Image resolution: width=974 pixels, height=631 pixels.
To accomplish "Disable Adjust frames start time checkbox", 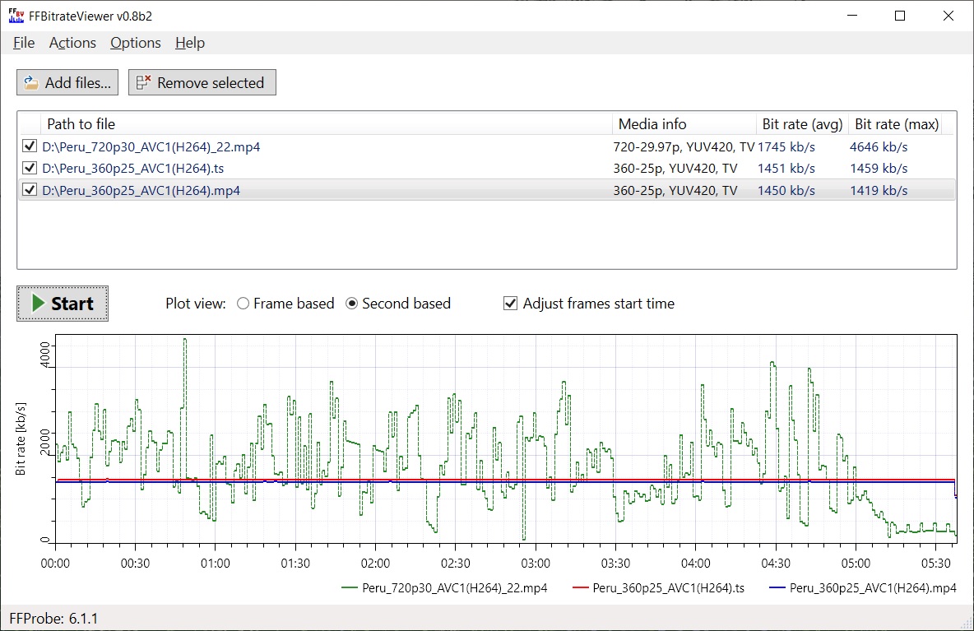I will tap(510, 304).
